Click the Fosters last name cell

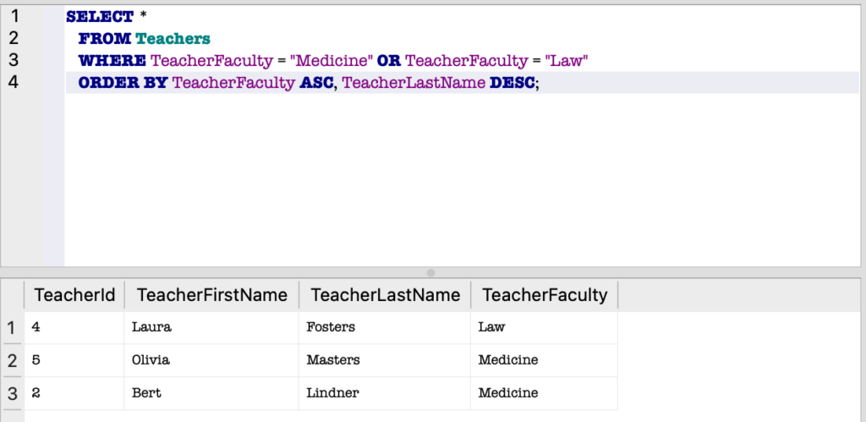pos(331,327)
